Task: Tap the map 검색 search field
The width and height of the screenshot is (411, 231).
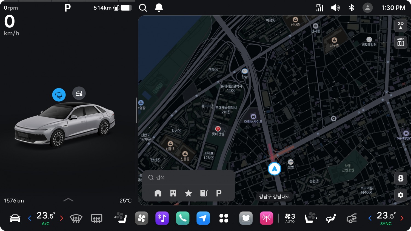Action: coord(189,178)
